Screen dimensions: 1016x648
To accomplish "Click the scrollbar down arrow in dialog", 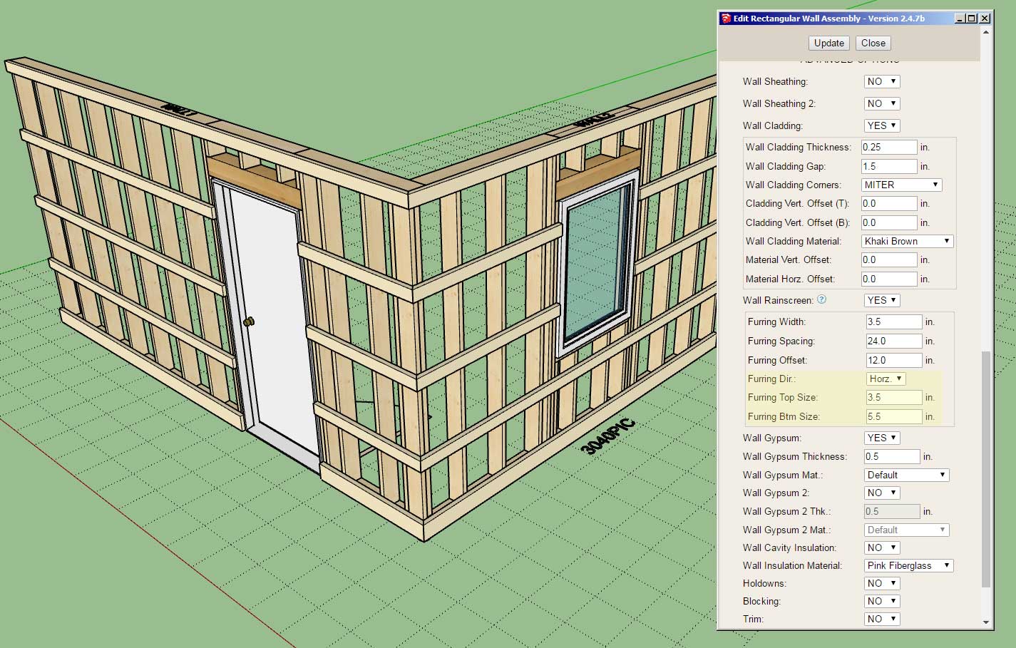I will (x=986, y=622).
